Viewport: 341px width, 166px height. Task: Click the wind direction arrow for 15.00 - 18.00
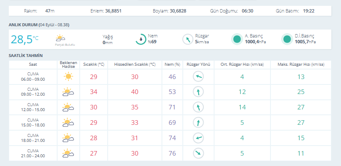198,122
